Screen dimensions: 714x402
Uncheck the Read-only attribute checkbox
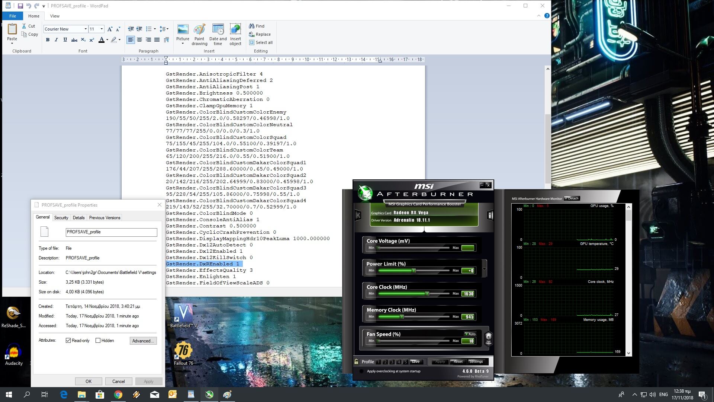pyautogui.click(x=68, y=341)
